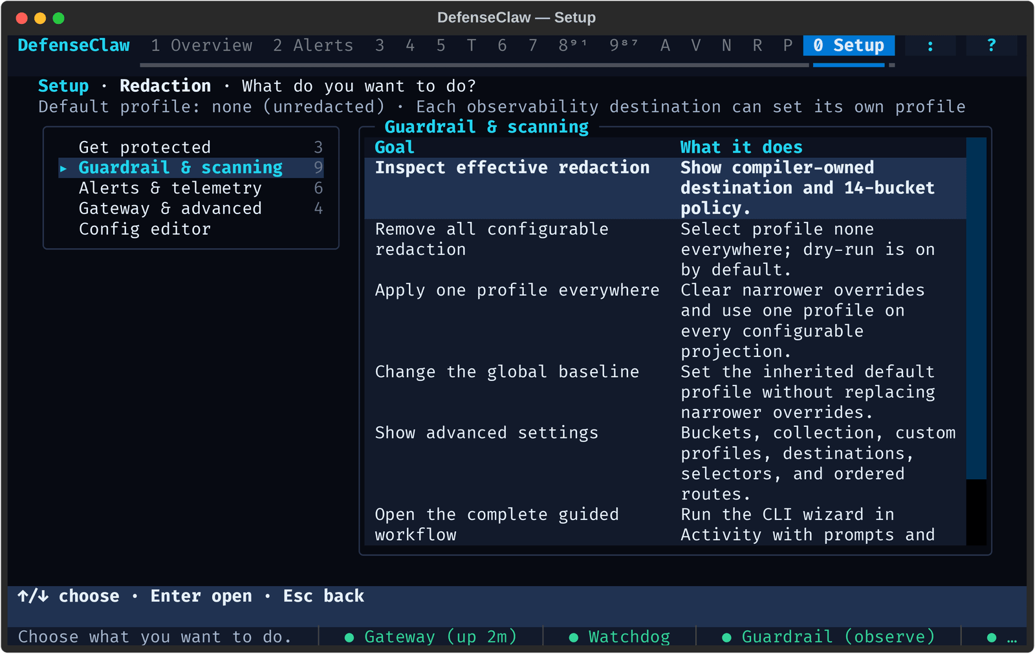Select tab number 4

pyautogui.click(x=410, y=45)
